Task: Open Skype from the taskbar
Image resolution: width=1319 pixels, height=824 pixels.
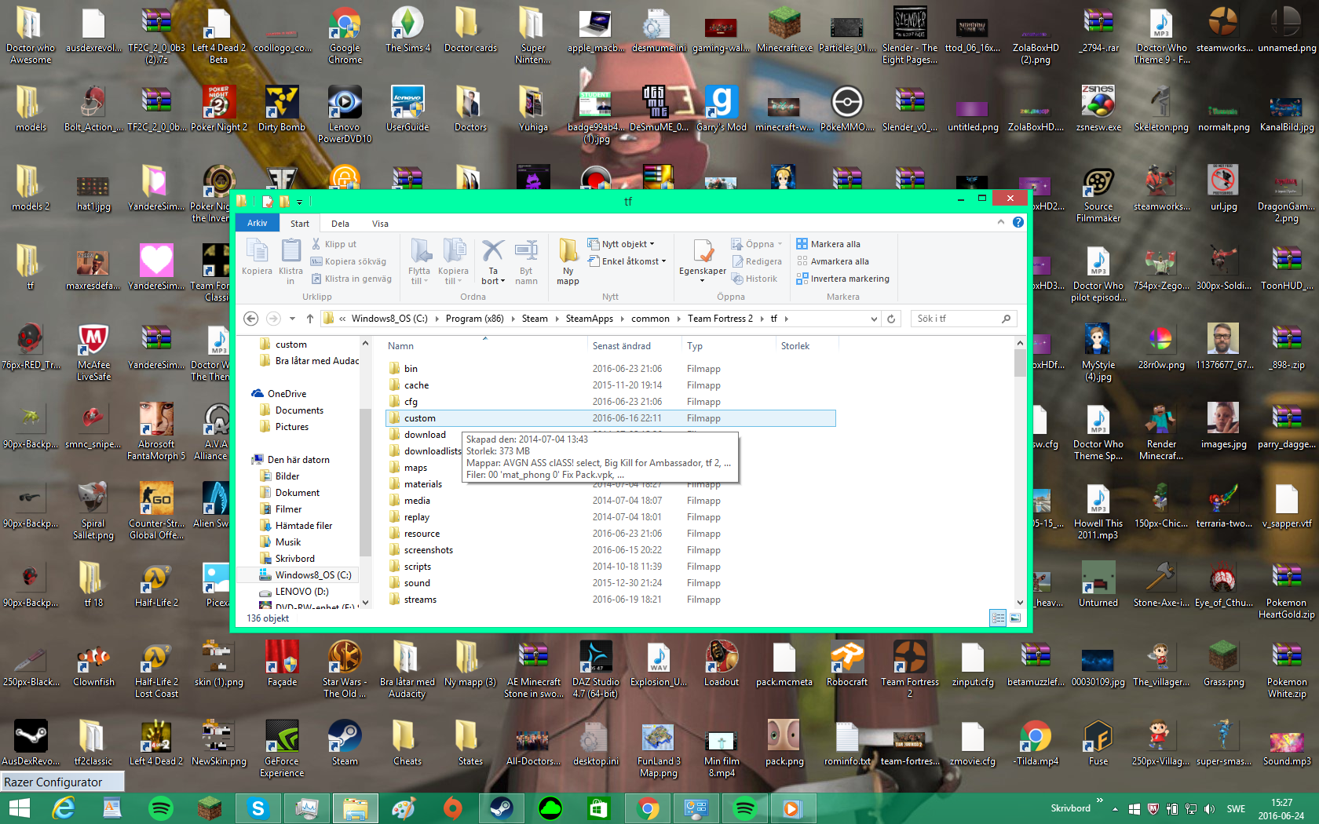Action: [258, 808]
